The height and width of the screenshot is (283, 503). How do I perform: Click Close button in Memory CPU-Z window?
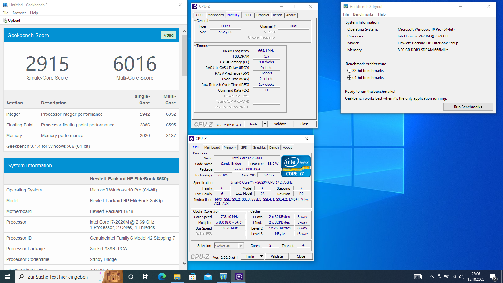(x=304, y=124)
